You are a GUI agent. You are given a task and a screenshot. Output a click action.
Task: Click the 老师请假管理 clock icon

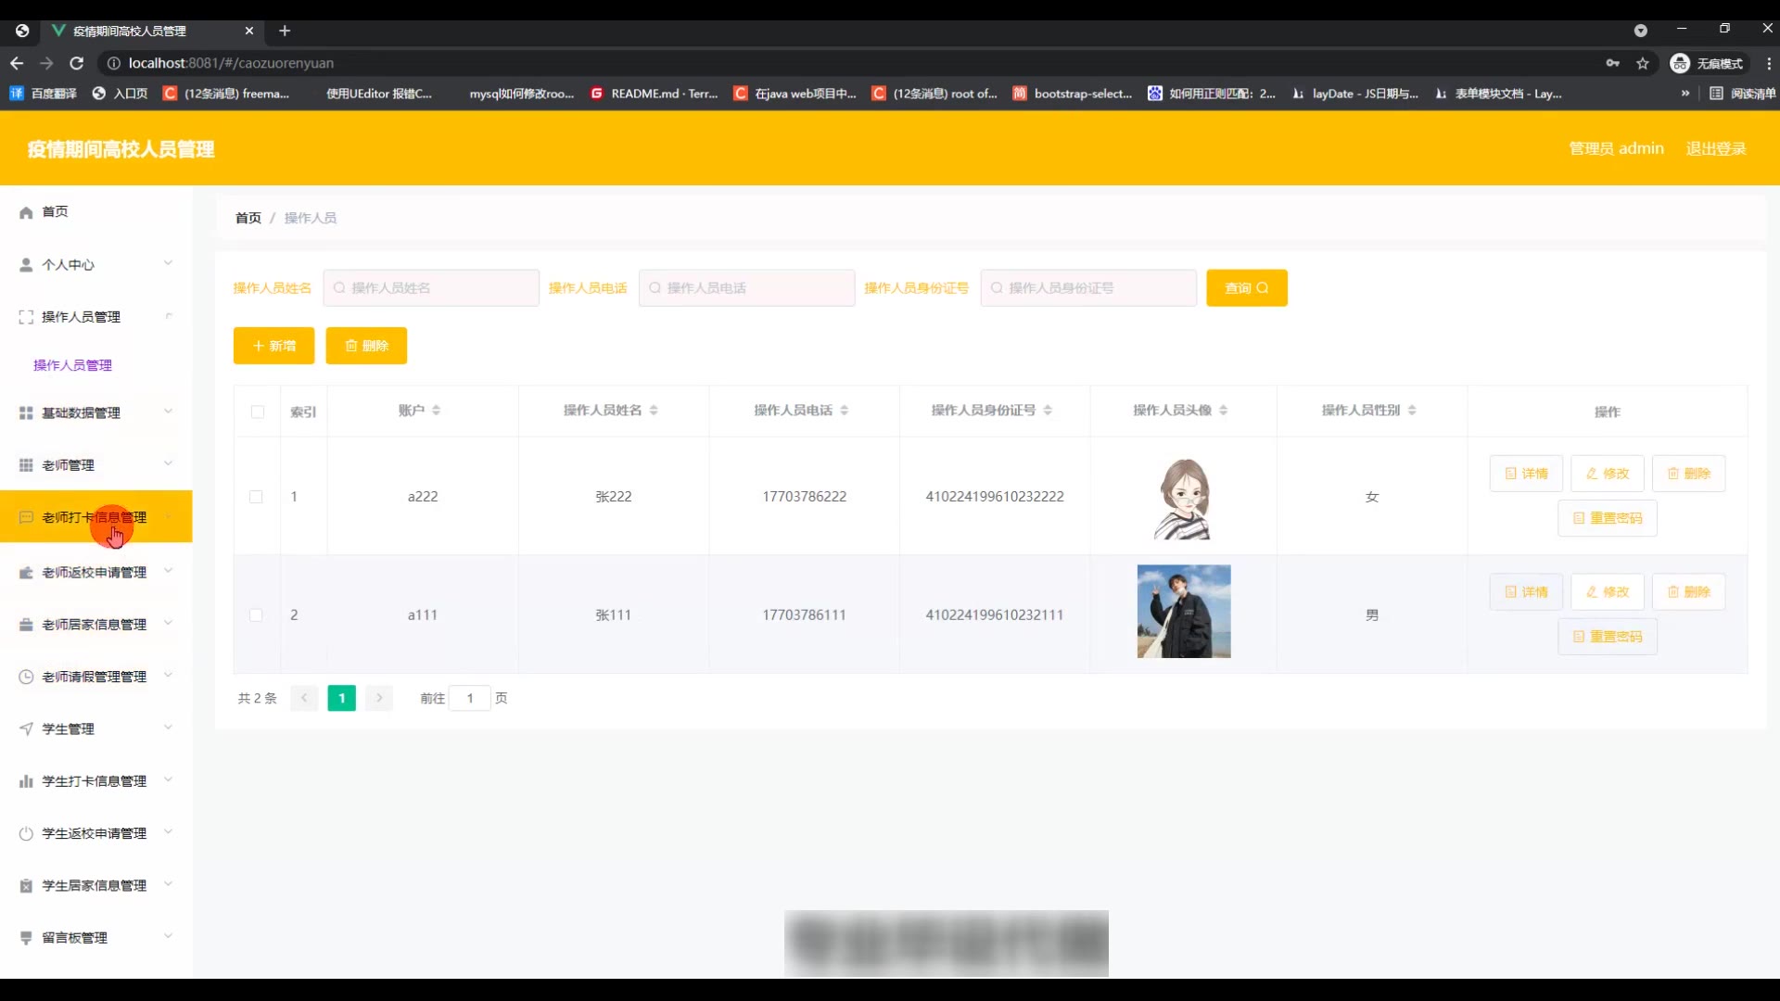[26, 678]
